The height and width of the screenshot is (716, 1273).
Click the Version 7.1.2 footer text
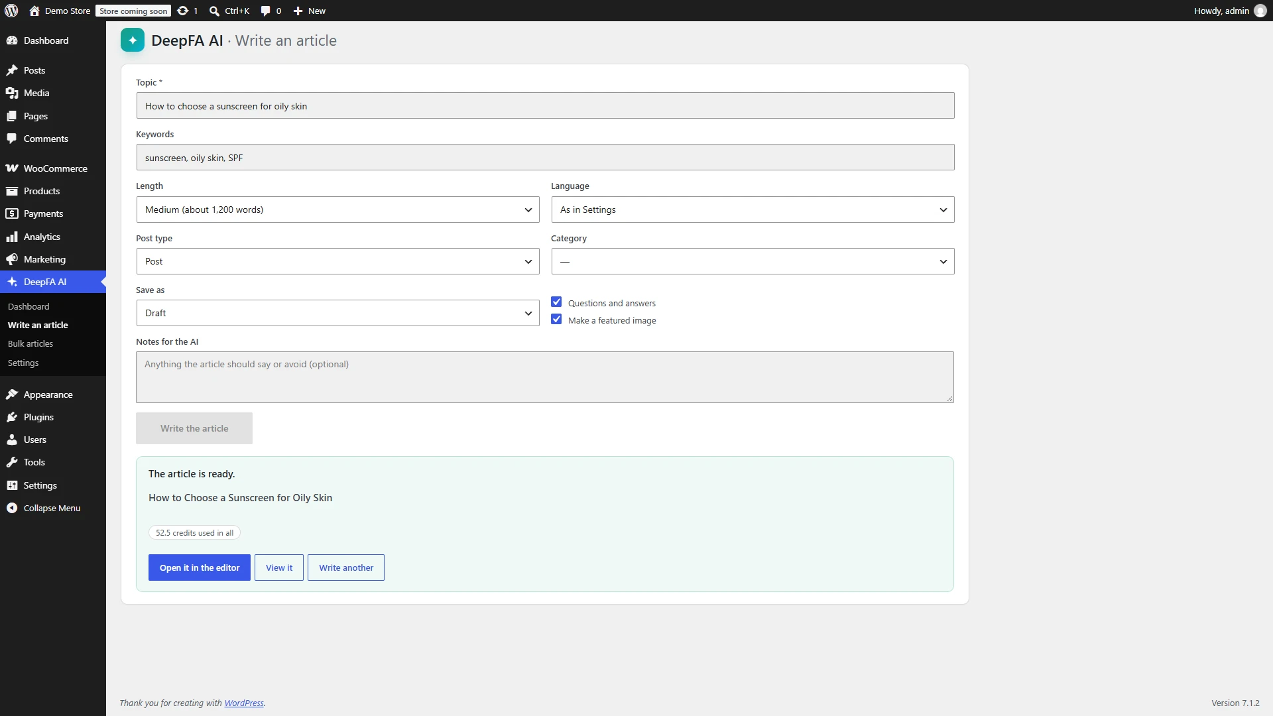click(x=1235, y=703)
